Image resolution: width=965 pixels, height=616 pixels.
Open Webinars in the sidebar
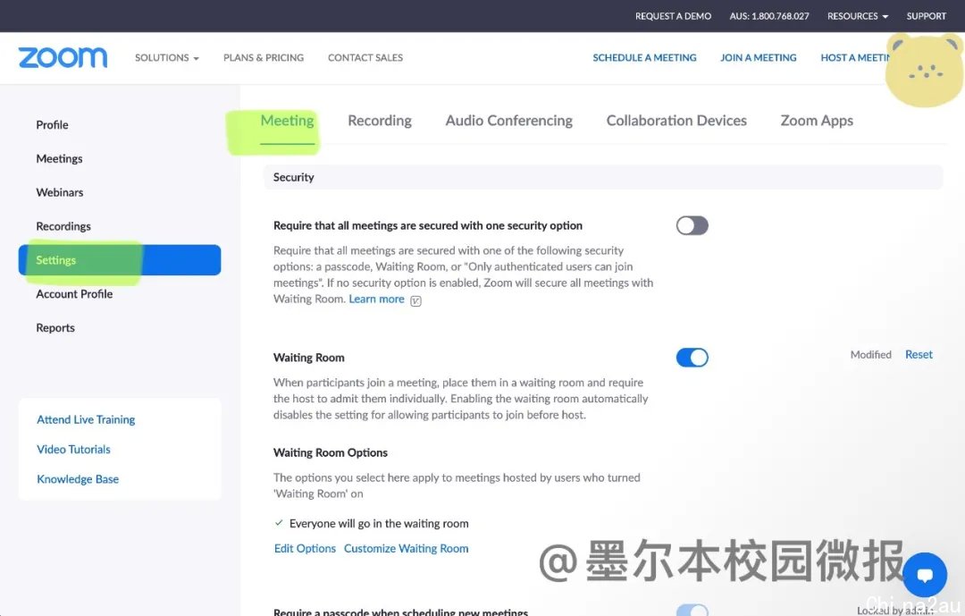click(x=60, y=193)
